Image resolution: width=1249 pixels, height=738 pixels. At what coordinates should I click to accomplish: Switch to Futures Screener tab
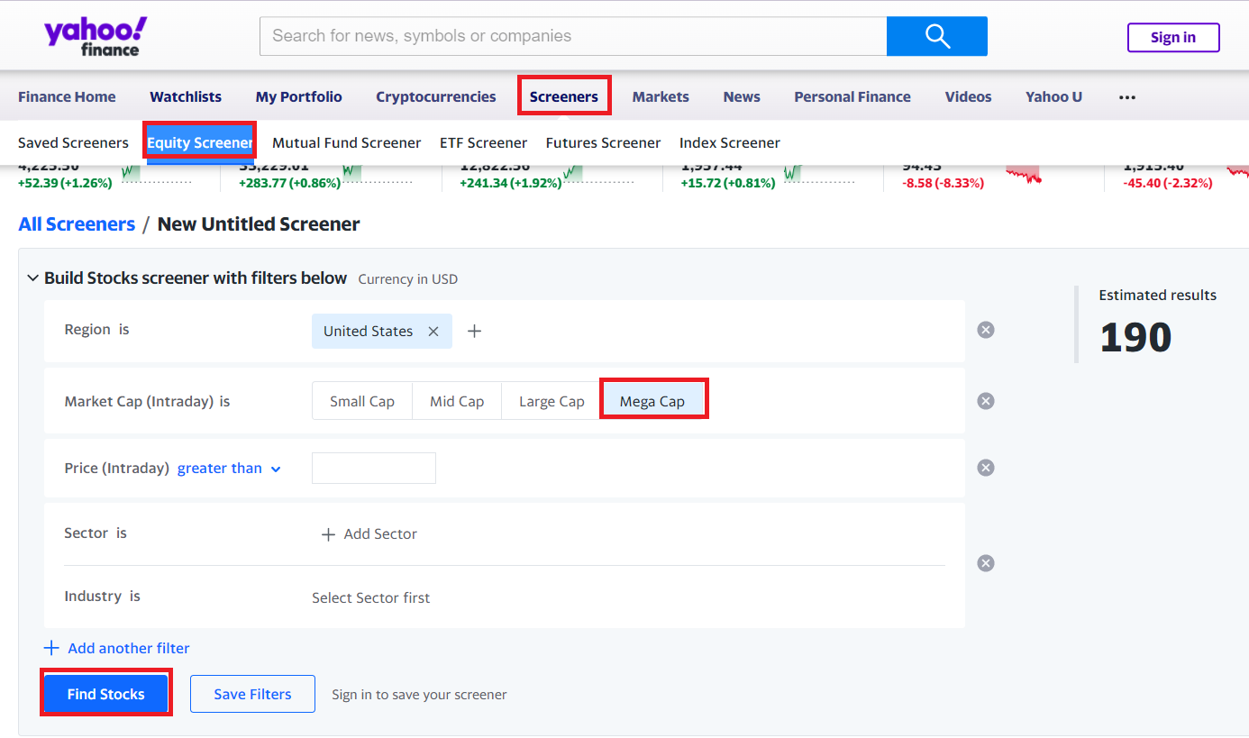604,142
